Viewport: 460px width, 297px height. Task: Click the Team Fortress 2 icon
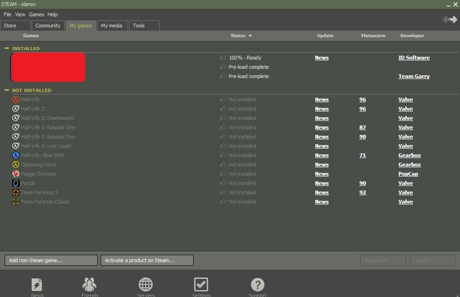click(x=15, y=192)
